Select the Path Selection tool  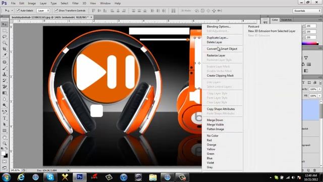click(5, 124)
